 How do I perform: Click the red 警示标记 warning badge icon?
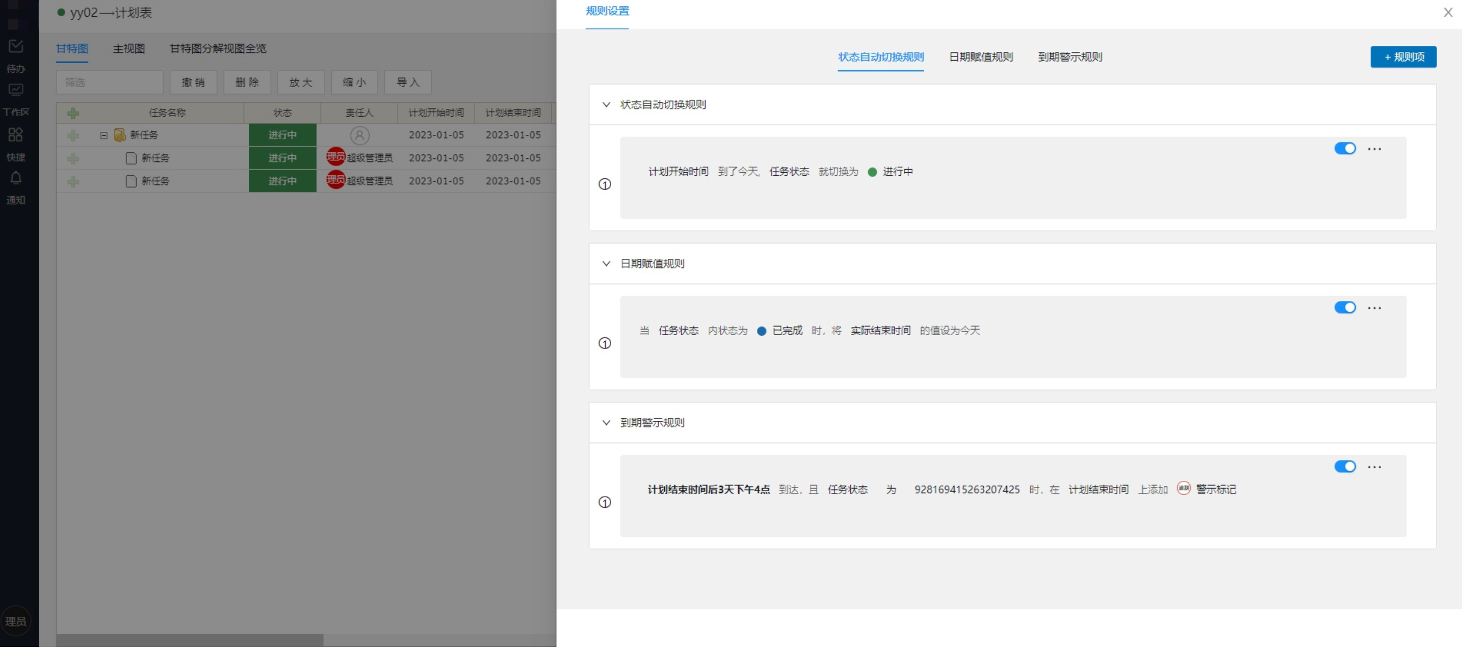click(1183, 490)
